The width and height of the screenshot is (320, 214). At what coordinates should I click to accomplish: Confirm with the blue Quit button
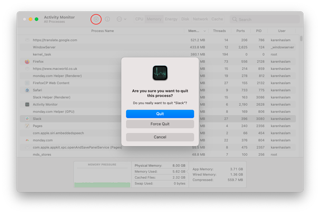click(160, 114)
